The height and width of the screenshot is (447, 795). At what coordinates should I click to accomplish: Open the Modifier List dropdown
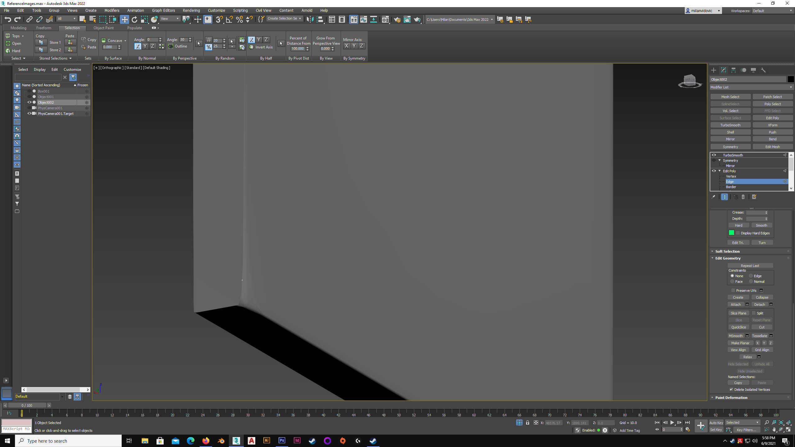[x=791, y=87]
